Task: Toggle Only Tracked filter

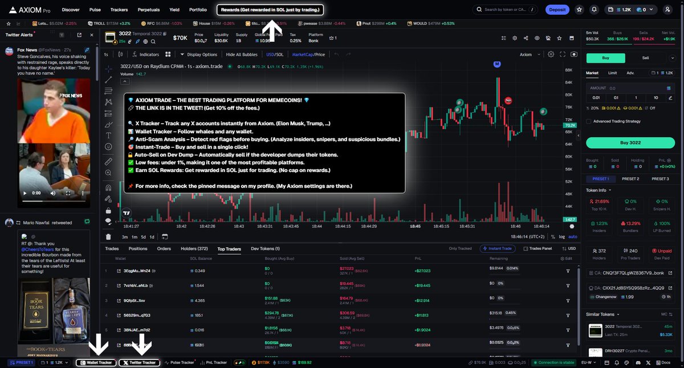Action: (x=460, y=248)
